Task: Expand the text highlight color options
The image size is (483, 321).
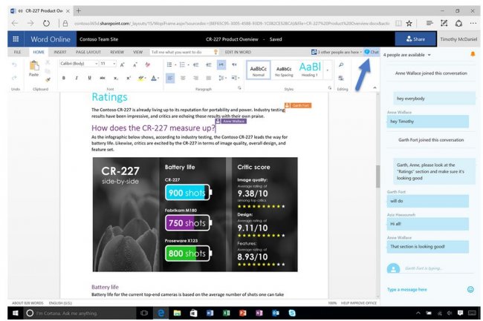Action: 146,79
